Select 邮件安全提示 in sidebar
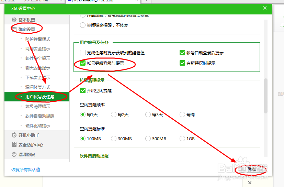284x187 pixels. pyautogui.click(x=38, y=58)
